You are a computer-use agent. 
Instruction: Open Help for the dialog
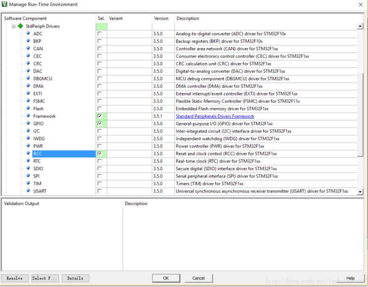(351, 278)
